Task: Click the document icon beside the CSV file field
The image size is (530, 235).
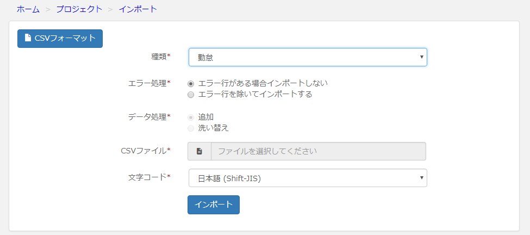Action: (199, 151)
